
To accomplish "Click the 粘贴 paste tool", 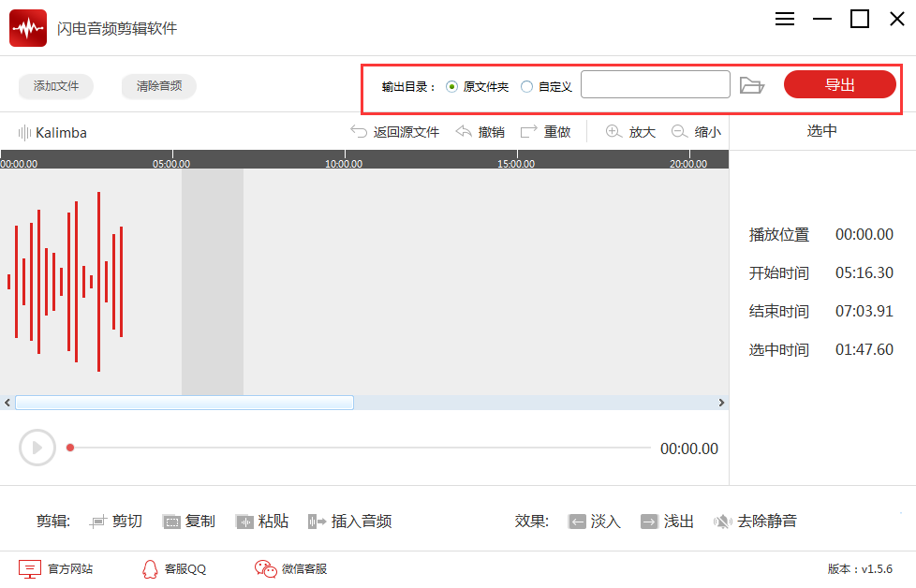I will pos(261,521).
